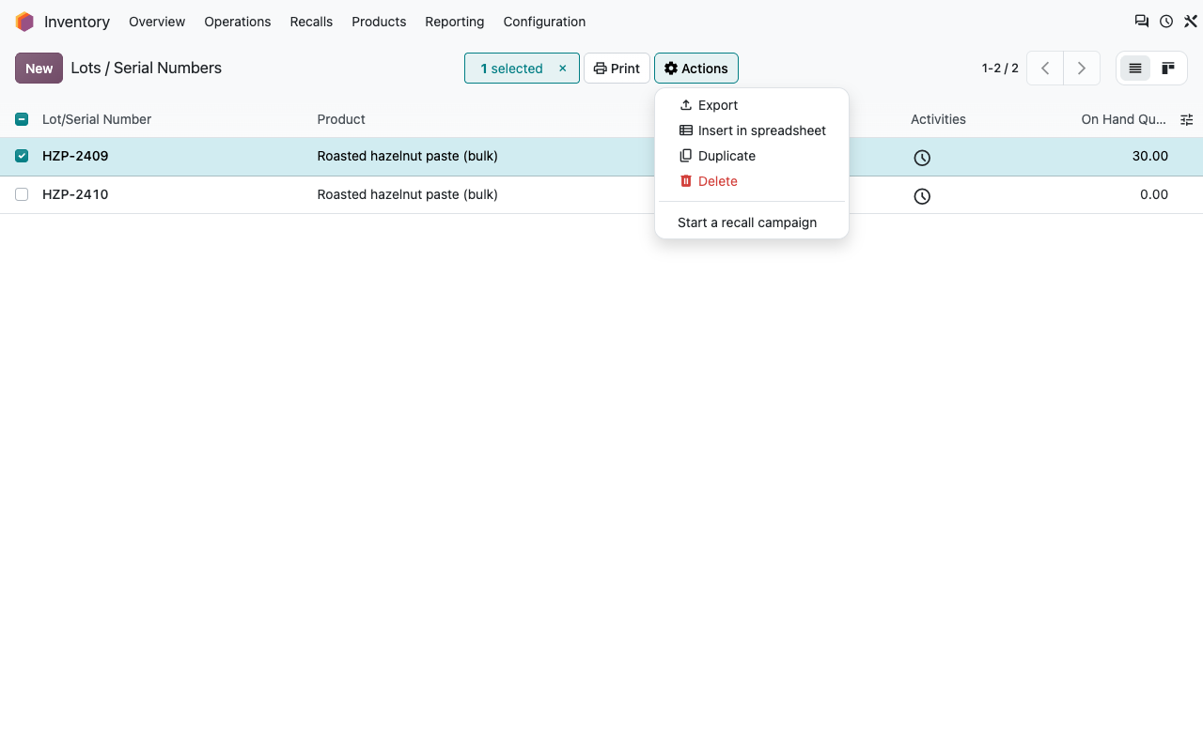Open lot HZP-2410 record

pos(75,194)
